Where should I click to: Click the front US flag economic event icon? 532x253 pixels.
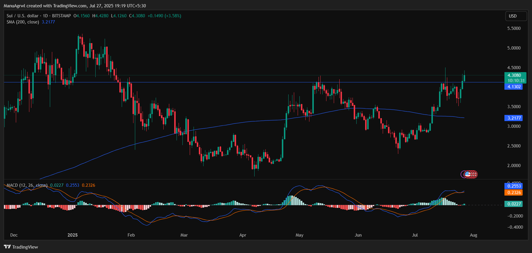pyautogui.click(x=468, y=174)
